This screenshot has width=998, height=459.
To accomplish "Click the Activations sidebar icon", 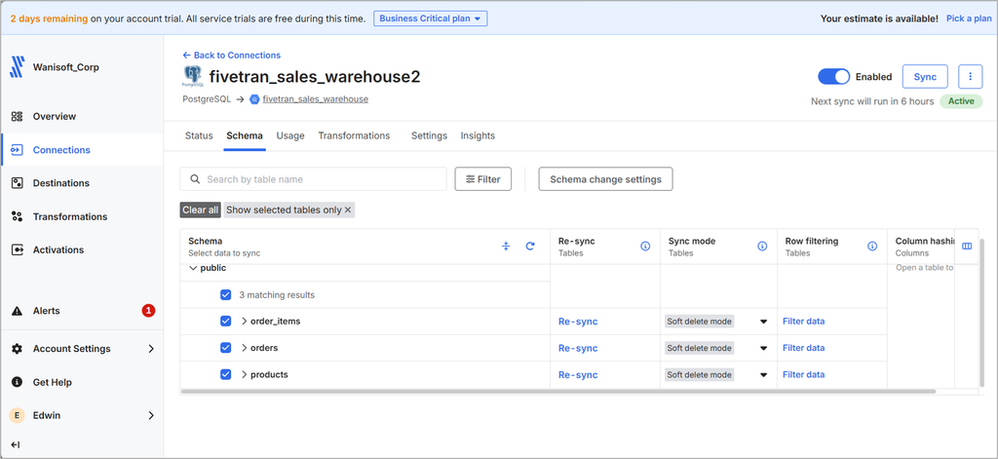I will tap(18, 249).
